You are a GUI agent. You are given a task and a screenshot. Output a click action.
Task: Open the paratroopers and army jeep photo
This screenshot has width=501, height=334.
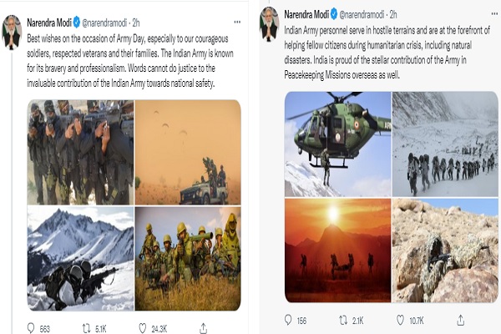coord(188,150)
